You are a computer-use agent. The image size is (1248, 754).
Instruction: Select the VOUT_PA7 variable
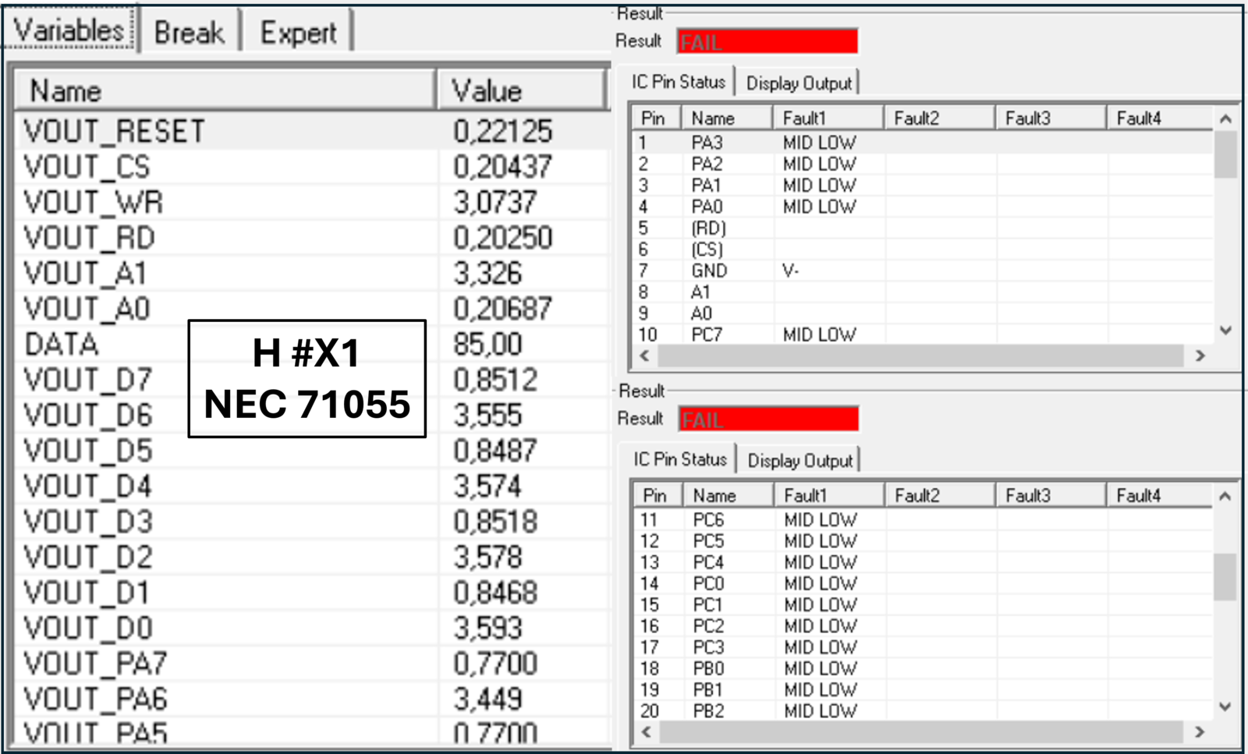(x=95, y=664)
